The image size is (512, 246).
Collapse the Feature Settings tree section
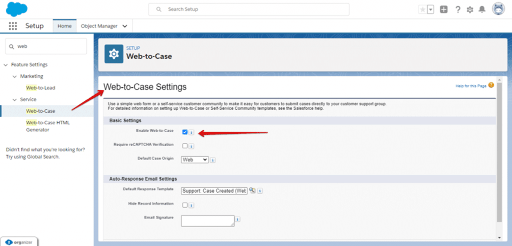point(5,65)
